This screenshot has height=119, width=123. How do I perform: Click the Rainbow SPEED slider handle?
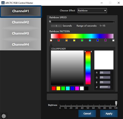(50, 21)
